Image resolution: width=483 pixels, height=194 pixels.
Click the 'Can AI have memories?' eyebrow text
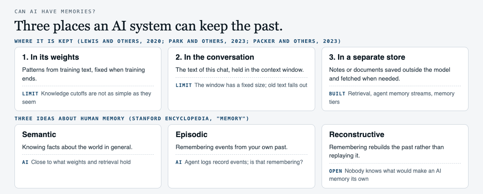tap(55, 11)
